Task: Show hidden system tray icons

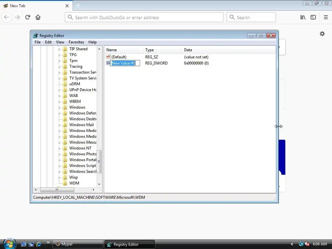Action: 292,244
